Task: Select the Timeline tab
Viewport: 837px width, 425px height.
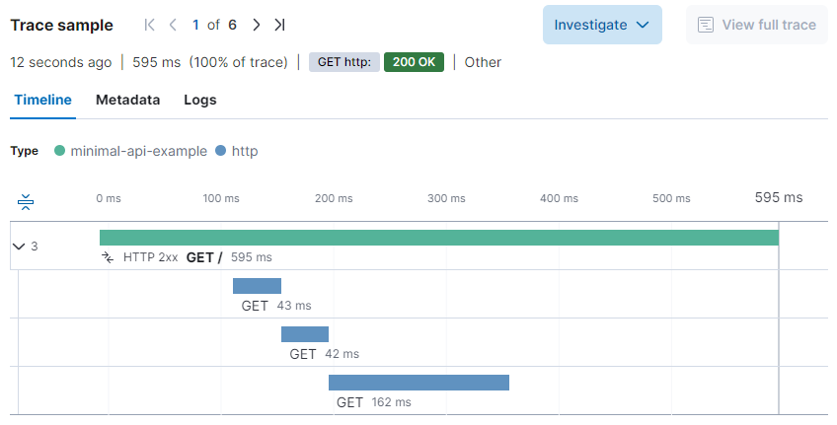Action: 42,100
